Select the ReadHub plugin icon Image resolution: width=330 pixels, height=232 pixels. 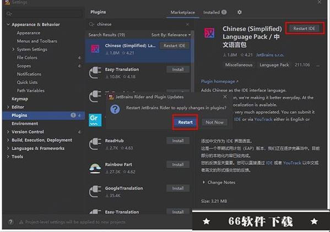pyautogui.click(x=95, y=143)
